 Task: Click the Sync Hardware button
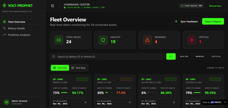186,21
